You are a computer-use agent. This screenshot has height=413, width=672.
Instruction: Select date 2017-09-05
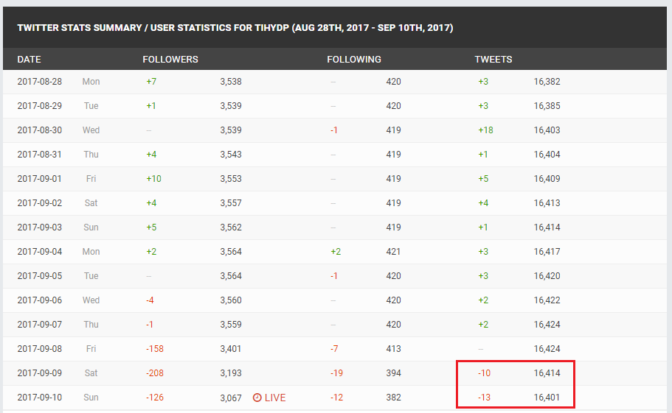point(39,276)
